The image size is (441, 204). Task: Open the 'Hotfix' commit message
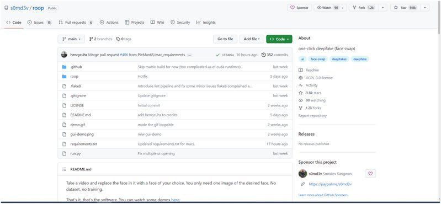tap(142, 77)
